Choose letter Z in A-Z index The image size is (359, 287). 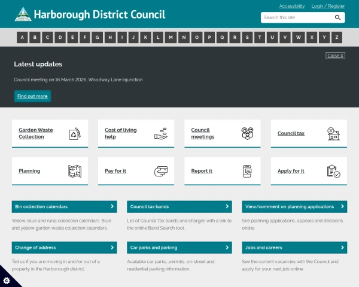tap(337, 37)
